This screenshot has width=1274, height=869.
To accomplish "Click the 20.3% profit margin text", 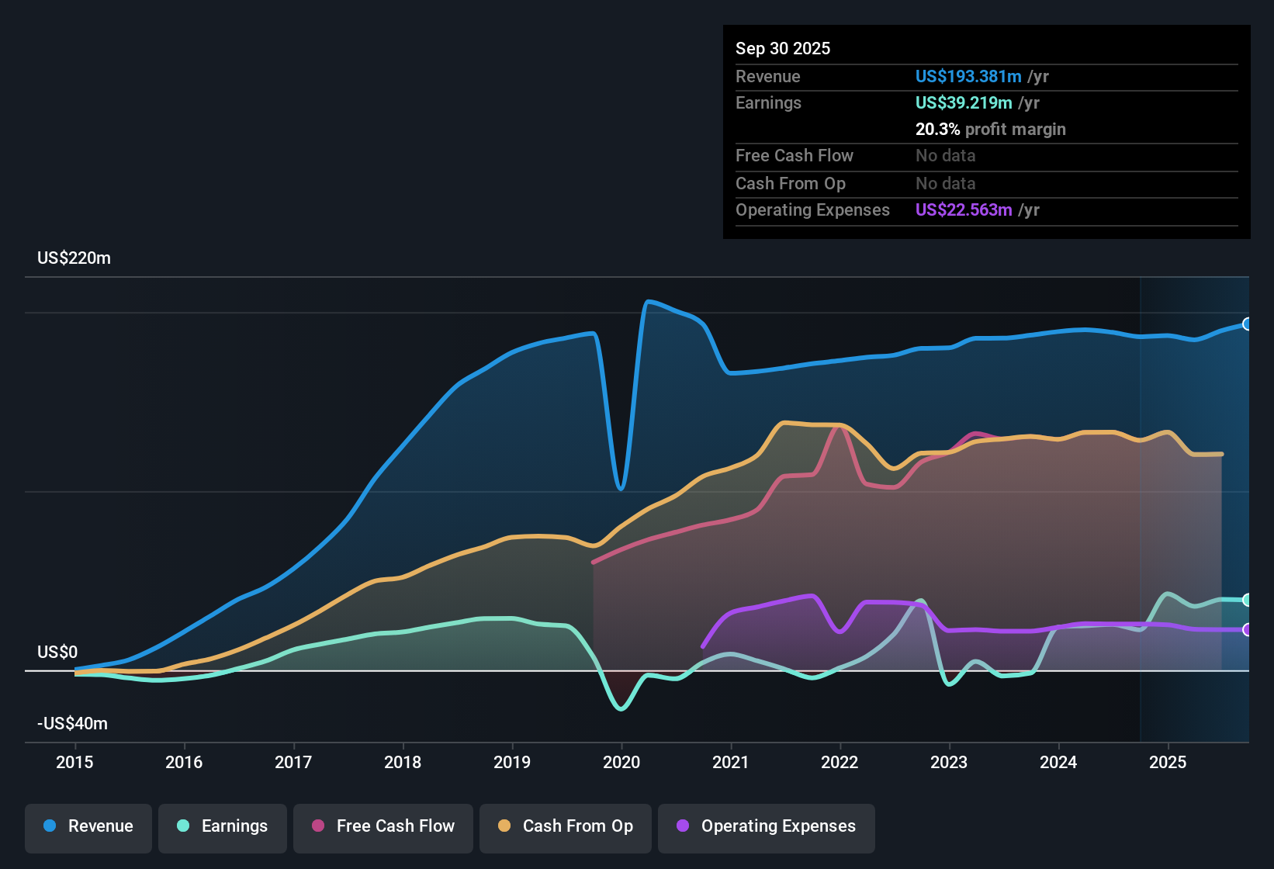I will 991,129.
